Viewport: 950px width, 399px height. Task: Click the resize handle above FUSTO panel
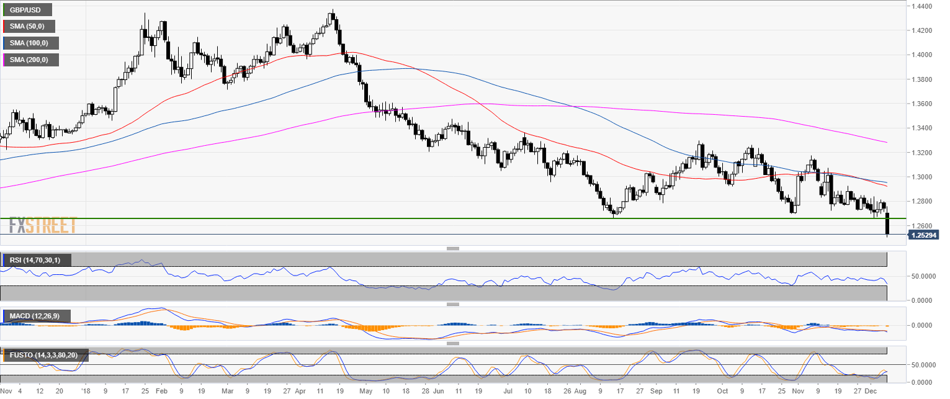click(453, 343)
